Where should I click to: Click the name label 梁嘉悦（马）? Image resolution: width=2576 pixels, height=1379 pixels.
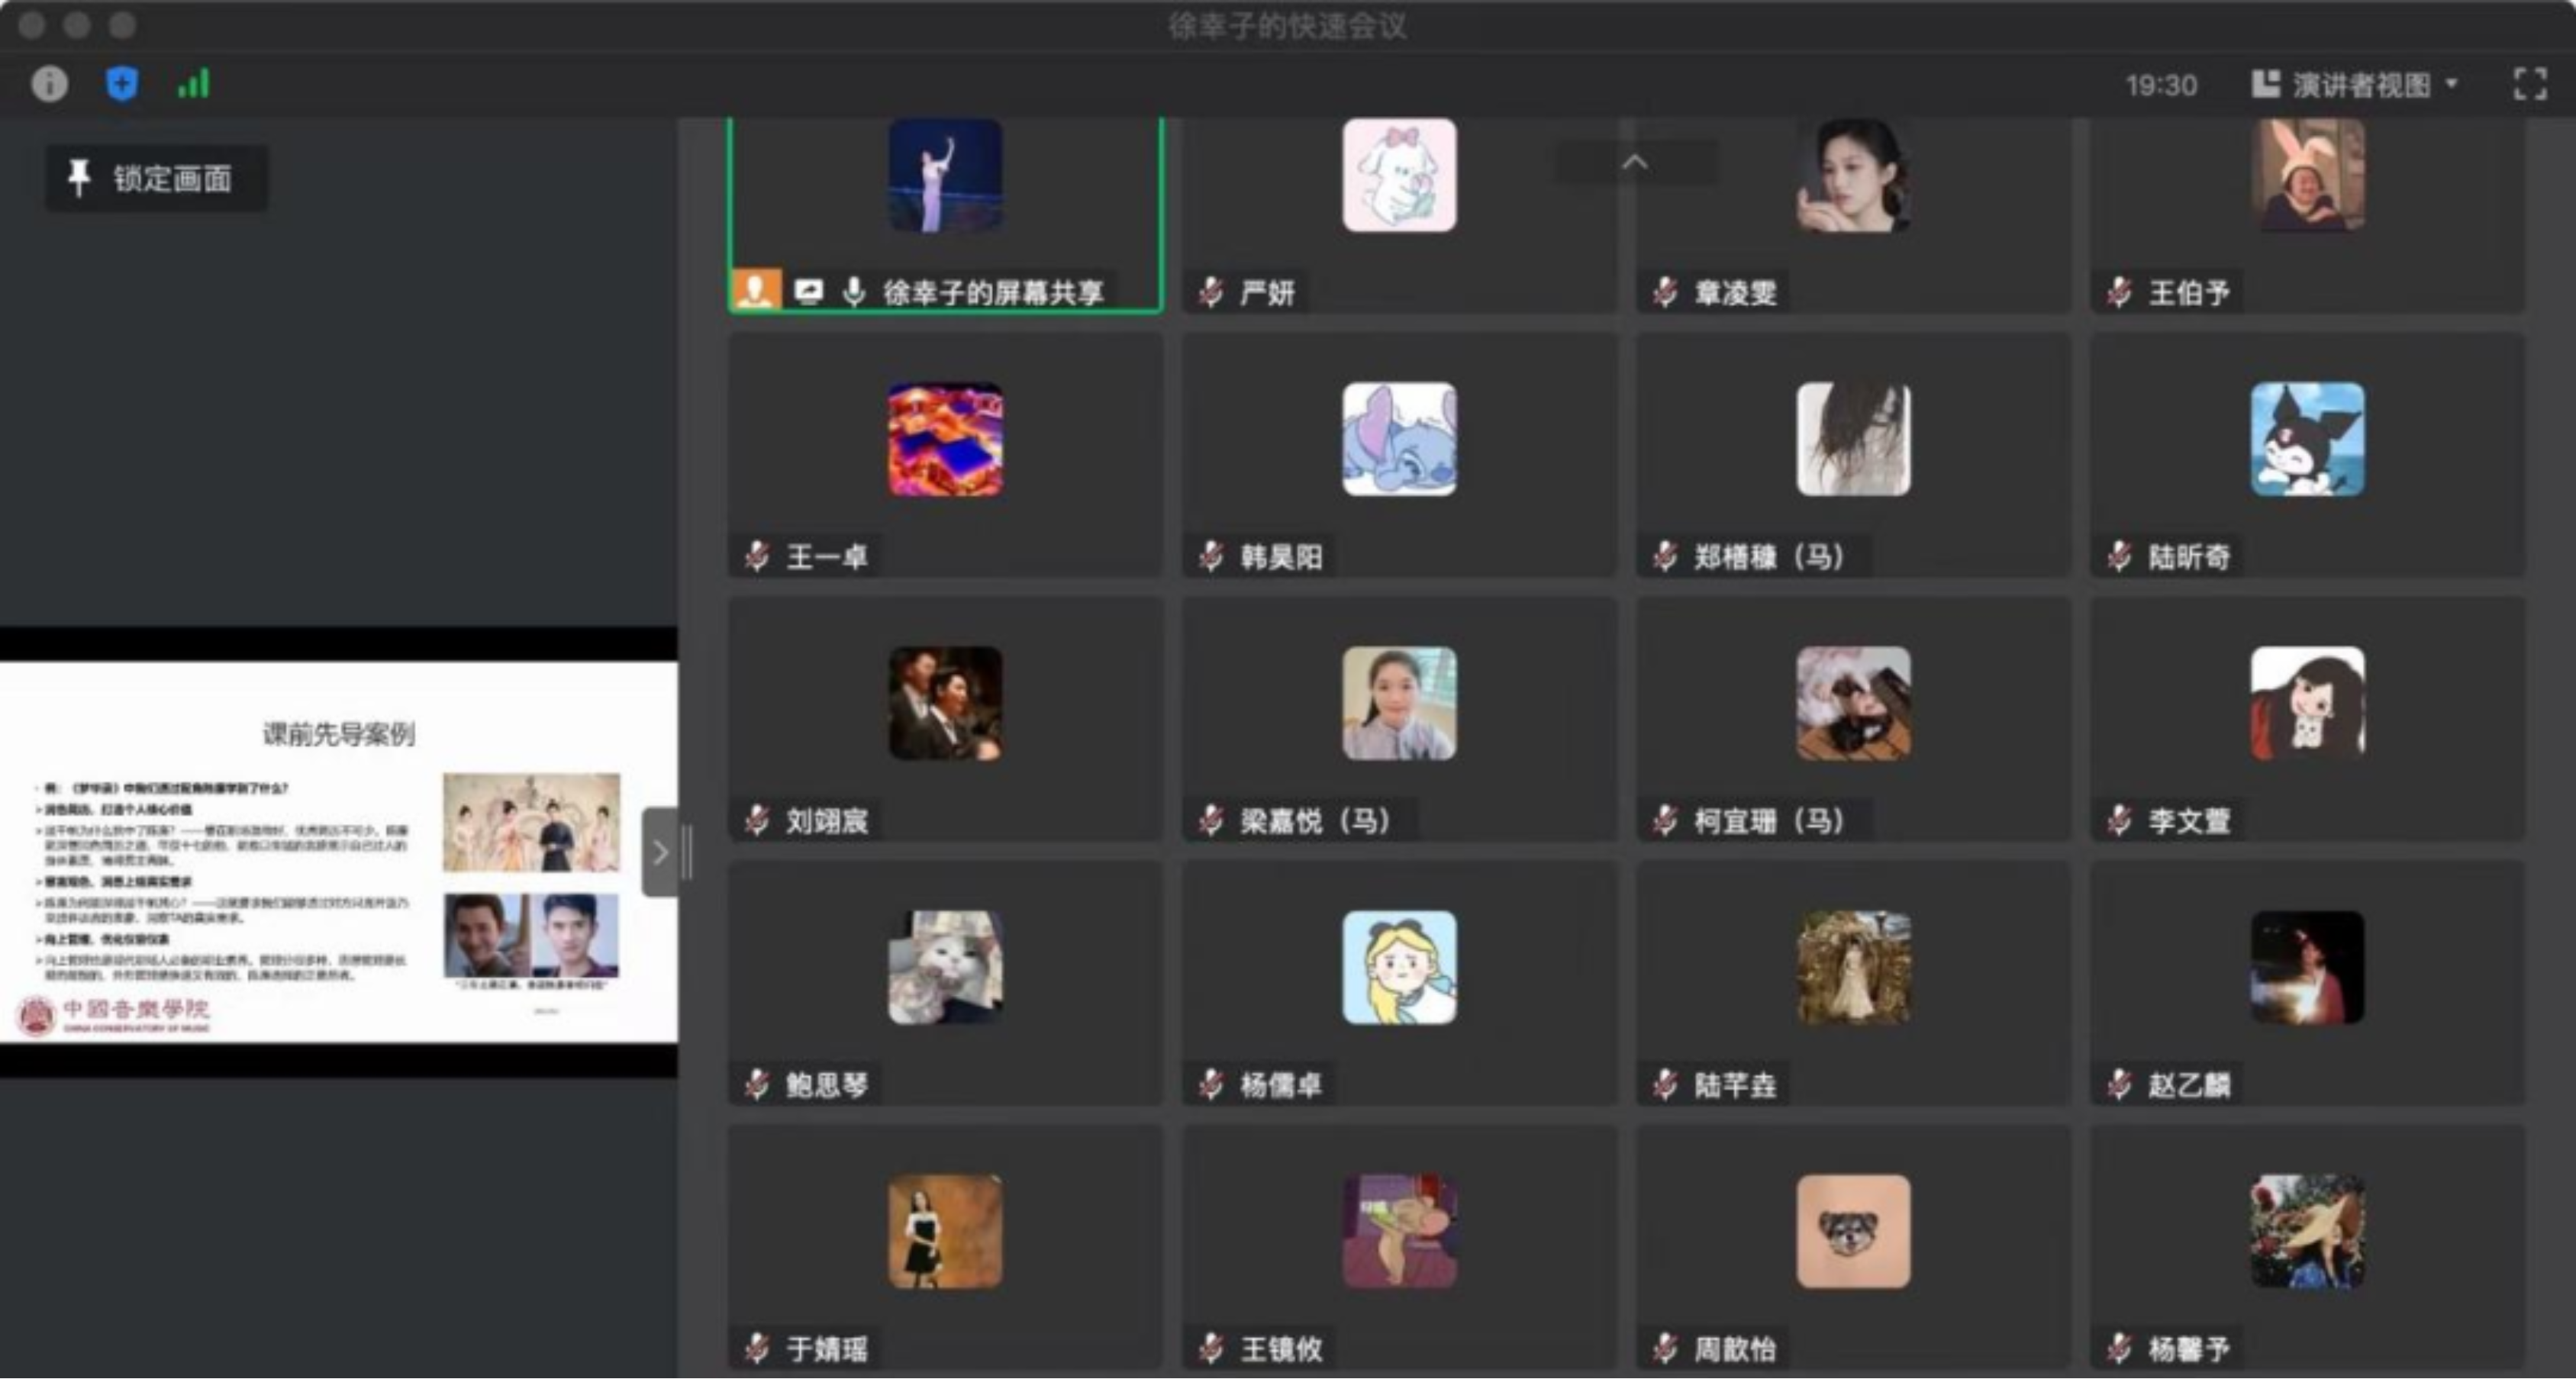(1315, 820)
